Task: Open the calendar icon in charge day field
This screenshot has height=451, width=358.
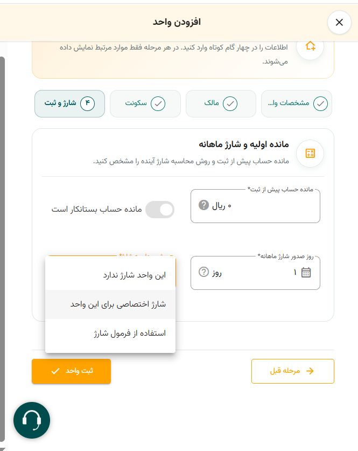Action: click(306, 272)
